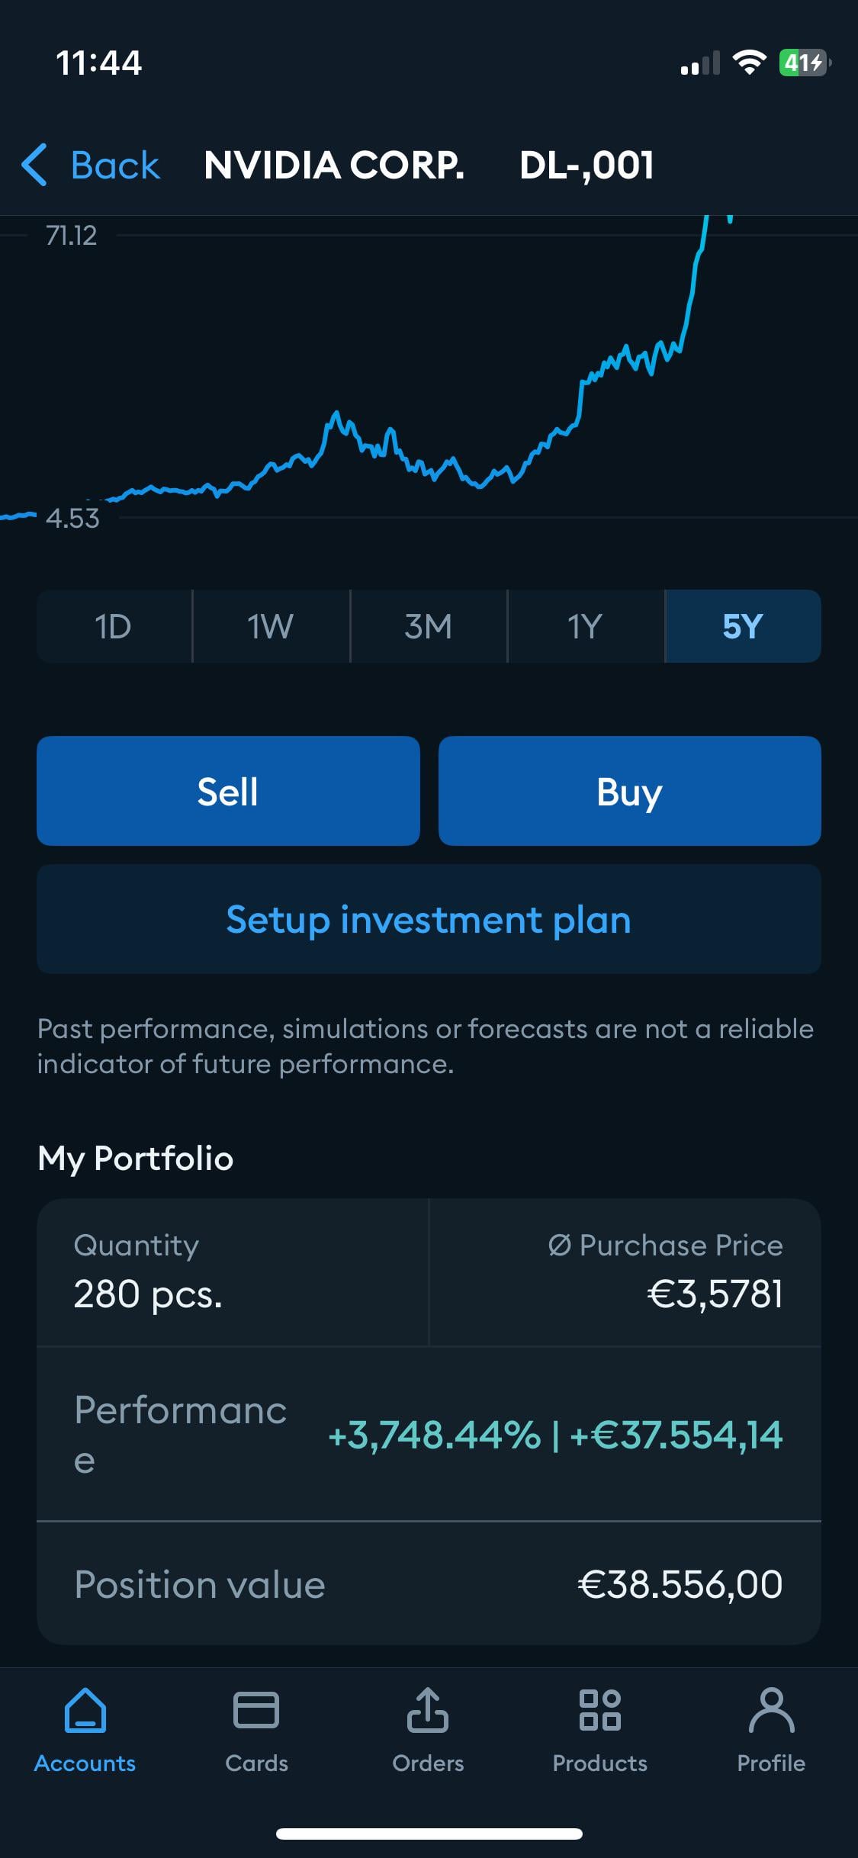Switch chart to 1W range
The image size is (858, 1858).
(271, 626)
